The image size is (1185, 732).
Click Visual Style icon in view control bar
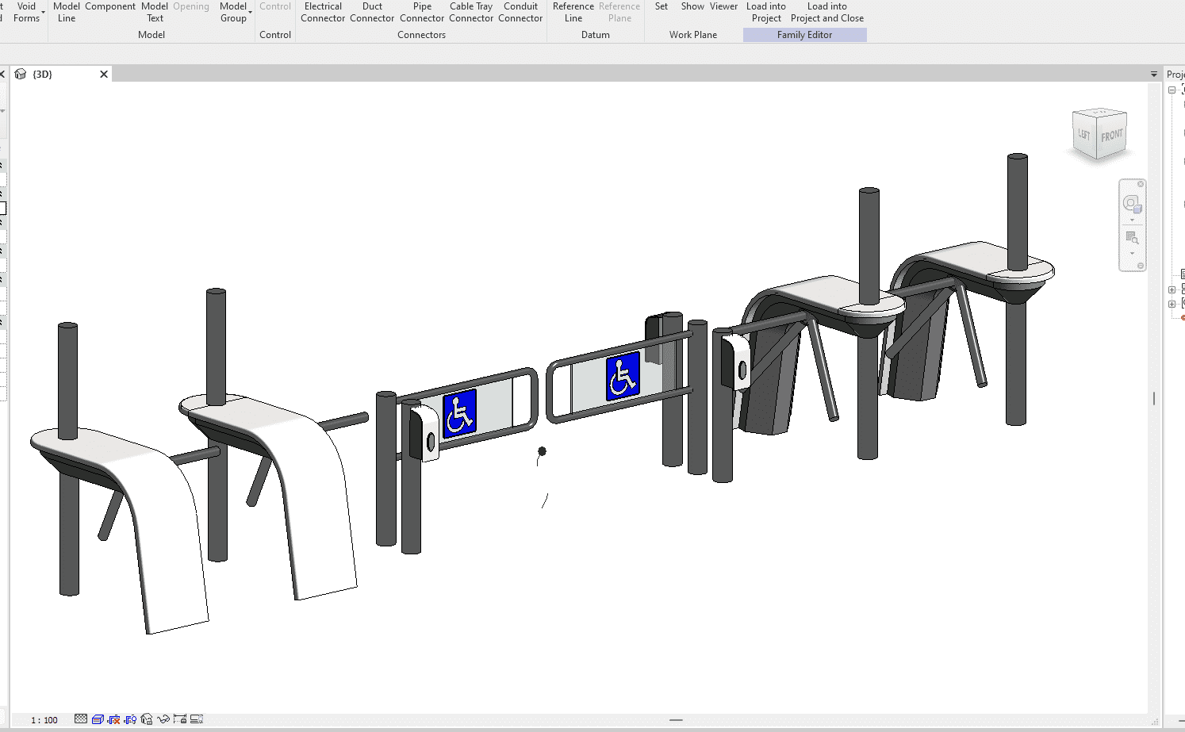pyautogui.click(x=98, y=719)
